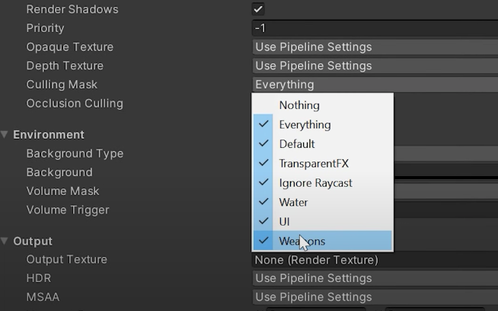Image resolution: width=498 pixels, height=311 pixels.
Task: Toggle the Ignore Raycast layer option
Action: tap(315, 183)
